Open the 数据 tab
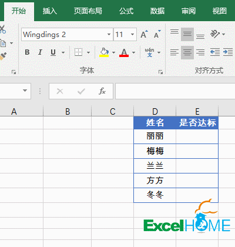 (x=157, y=11)
